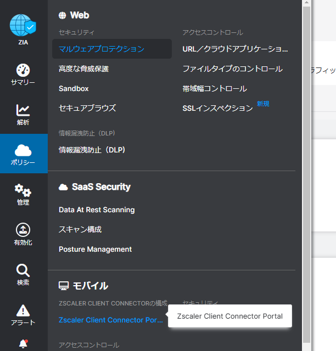Click the Web section heading
Image resolution: width=336 pixels, height=351 pixels.
(80, 15)
